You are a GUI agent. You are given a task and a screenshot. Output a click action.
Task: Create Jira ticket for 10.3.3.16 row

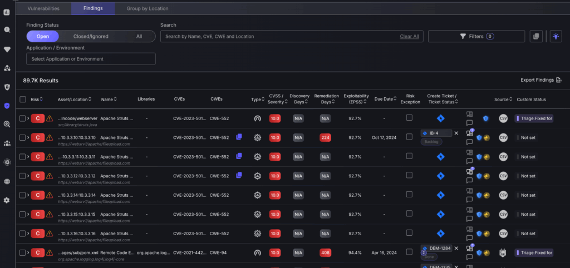(x=440, y=233)
